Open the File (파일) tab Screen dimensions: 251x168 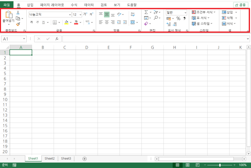pos(6,5)
